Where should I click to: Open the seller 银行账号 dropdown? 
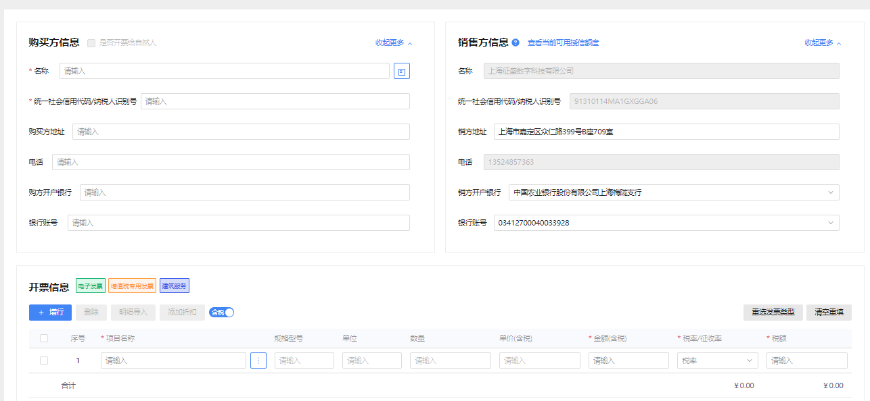[666, 223]
